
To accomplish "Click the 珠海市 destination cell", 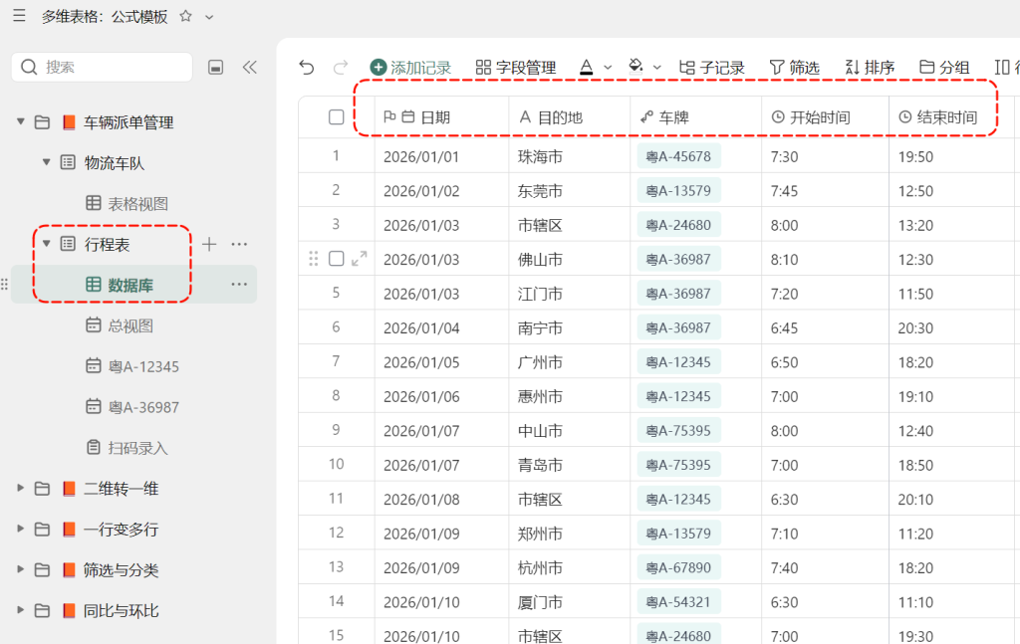I will click(569, 156).
